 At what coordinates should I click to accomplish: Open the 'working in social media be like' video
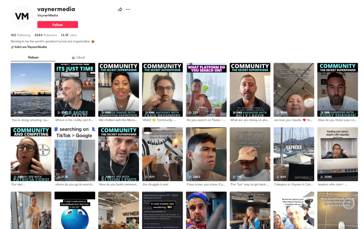point(250,210)
